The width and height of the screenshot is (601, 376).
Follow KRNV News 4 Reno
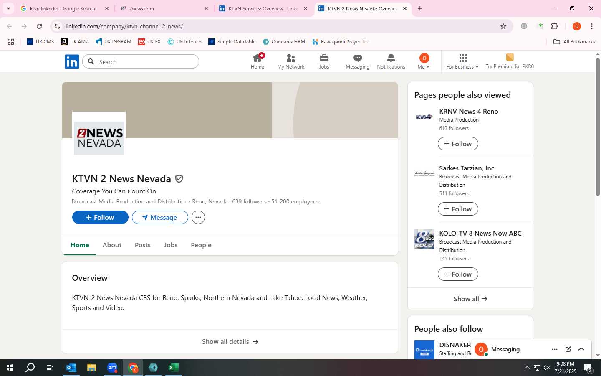pos(458,144)
